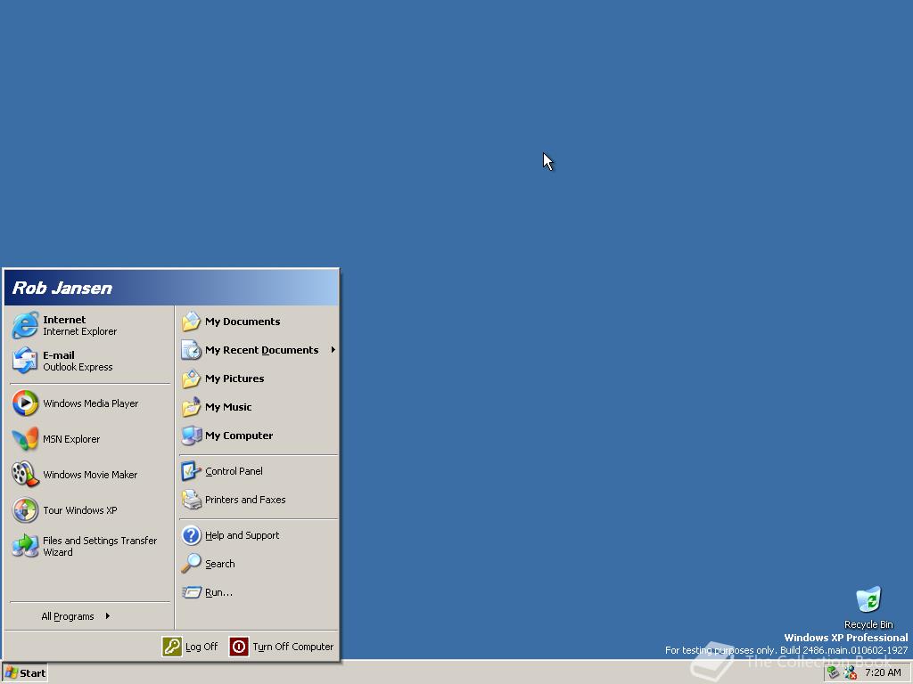Screen dimensions: 913x684
Task: Click the Outlook Express subtitle text
Action: click(x=78, y=367)
